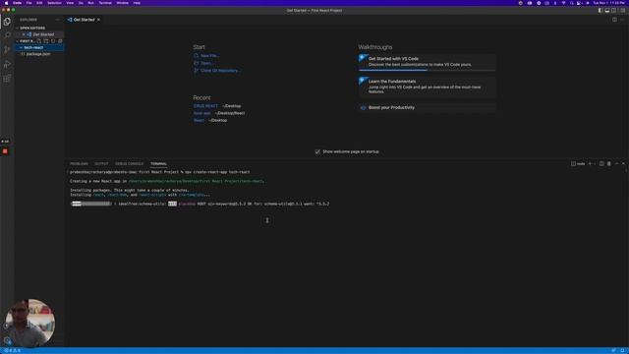The height and width of the screenshot is (354, 629).
Task: Open Customize Layout icon in title bar
Action: tap(622, 11)
